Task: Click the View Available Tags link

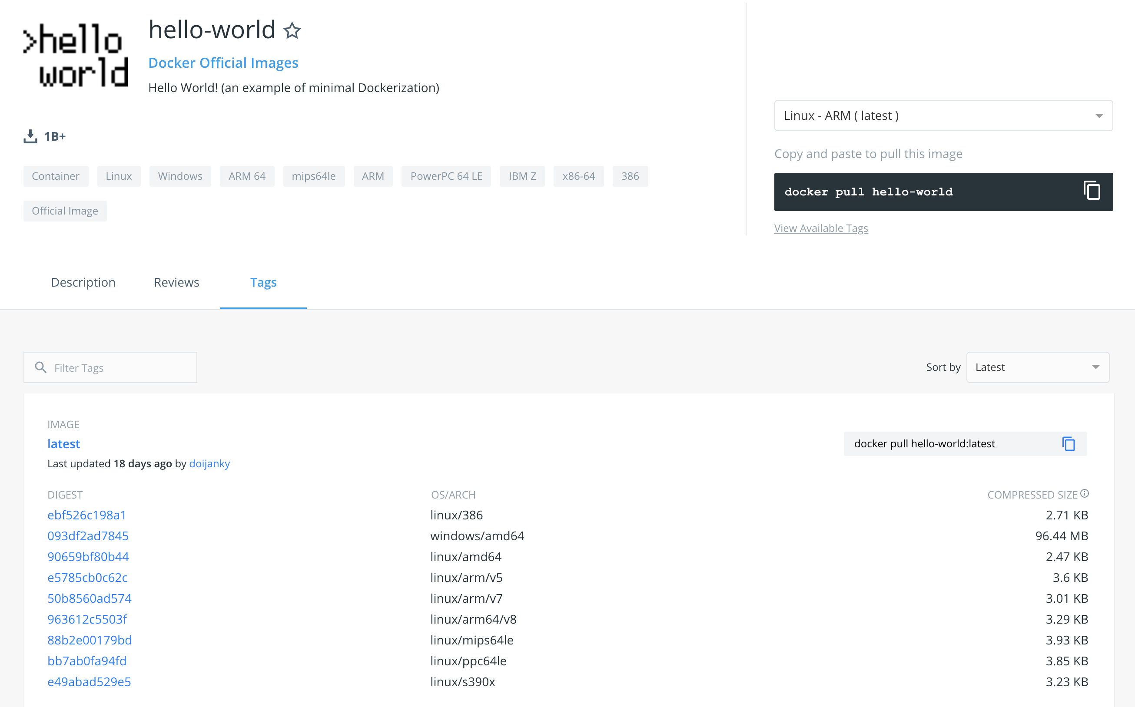Action: click(820, 228)
